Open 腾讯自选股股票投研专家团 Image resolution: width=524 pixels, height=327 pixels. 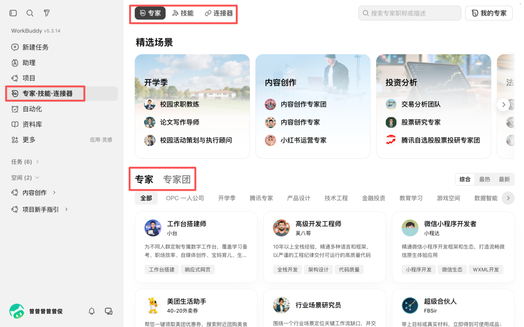point(433,140)
